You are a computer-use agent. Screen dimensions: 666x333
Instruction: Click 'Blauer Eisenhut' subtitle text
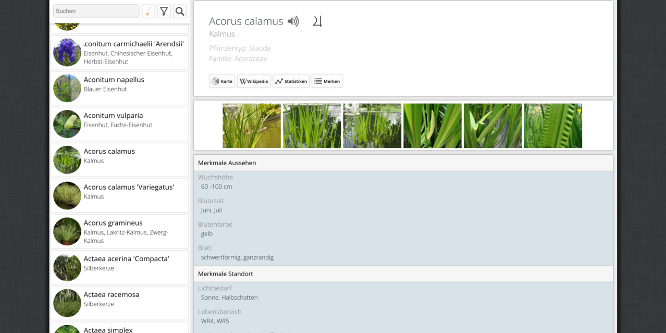[105, 89]
